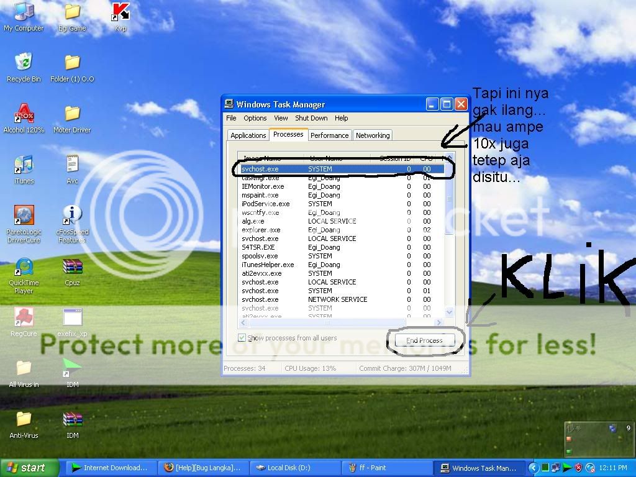Switch to ff - Paint taskbar button
The height and width of the screenshot is (477, 636).
click(x=387, y=468)
